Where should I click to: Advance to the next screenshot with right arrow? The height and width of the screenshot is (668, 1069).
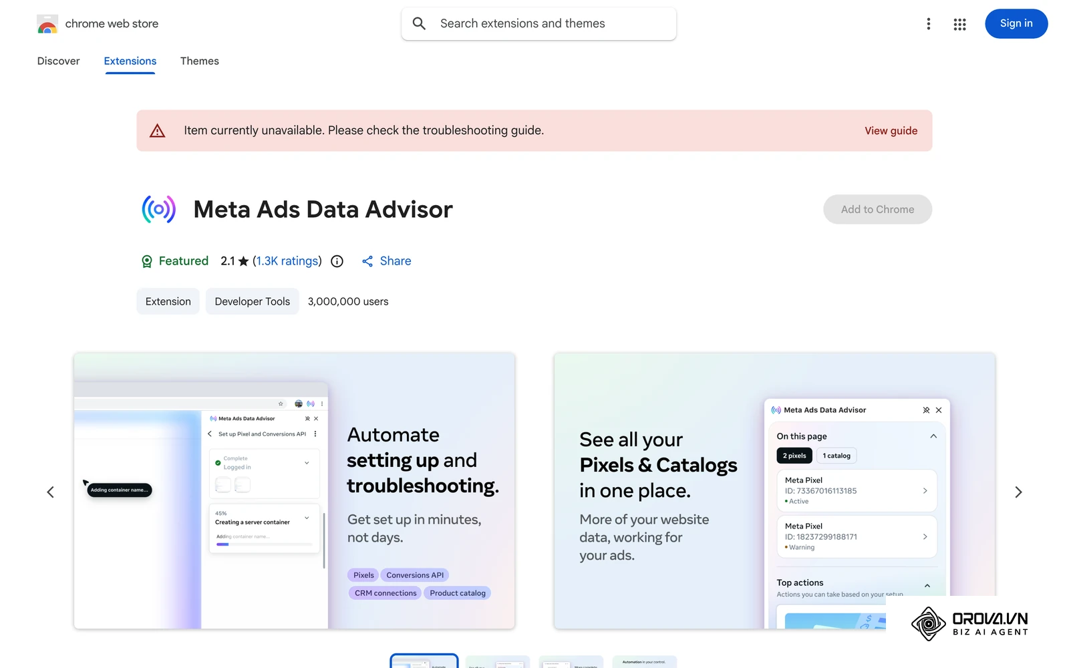pyautogui.click(x=1018, y=492)
